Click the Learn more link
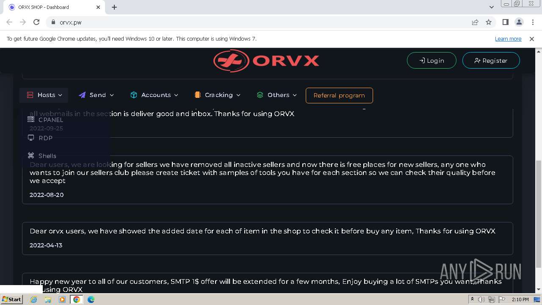542x305 pixels. [508, 39]
